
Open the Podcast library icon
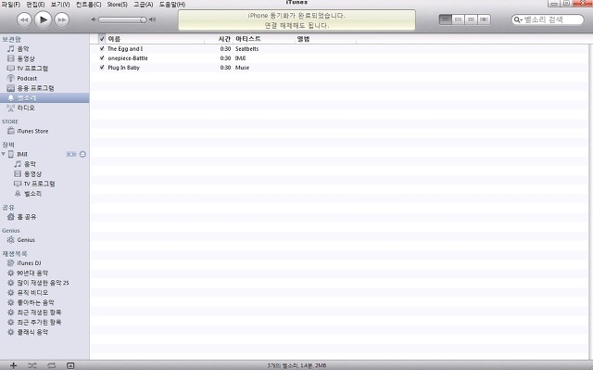pos(10,78)
